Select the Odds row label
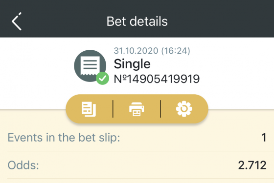274x183 pixels. tap(23, 165)
